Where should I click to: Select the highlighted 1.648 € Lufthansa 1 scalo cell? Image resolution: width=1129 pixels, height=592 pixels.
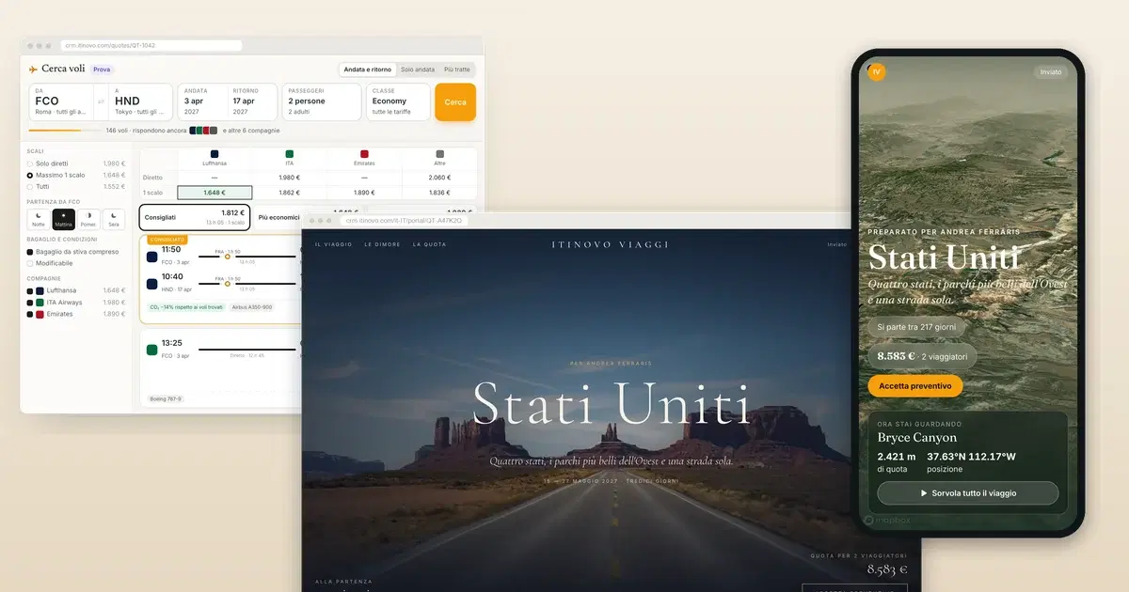215,193
